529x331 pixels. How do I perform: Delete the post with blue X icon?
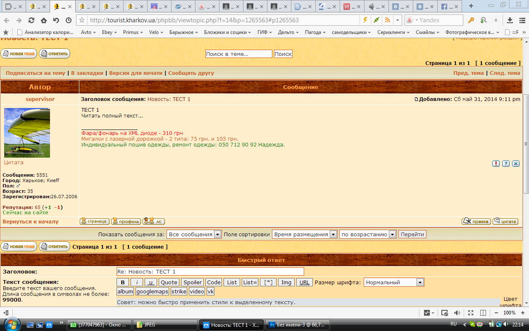pyautogui.click(x=516, y=164)
